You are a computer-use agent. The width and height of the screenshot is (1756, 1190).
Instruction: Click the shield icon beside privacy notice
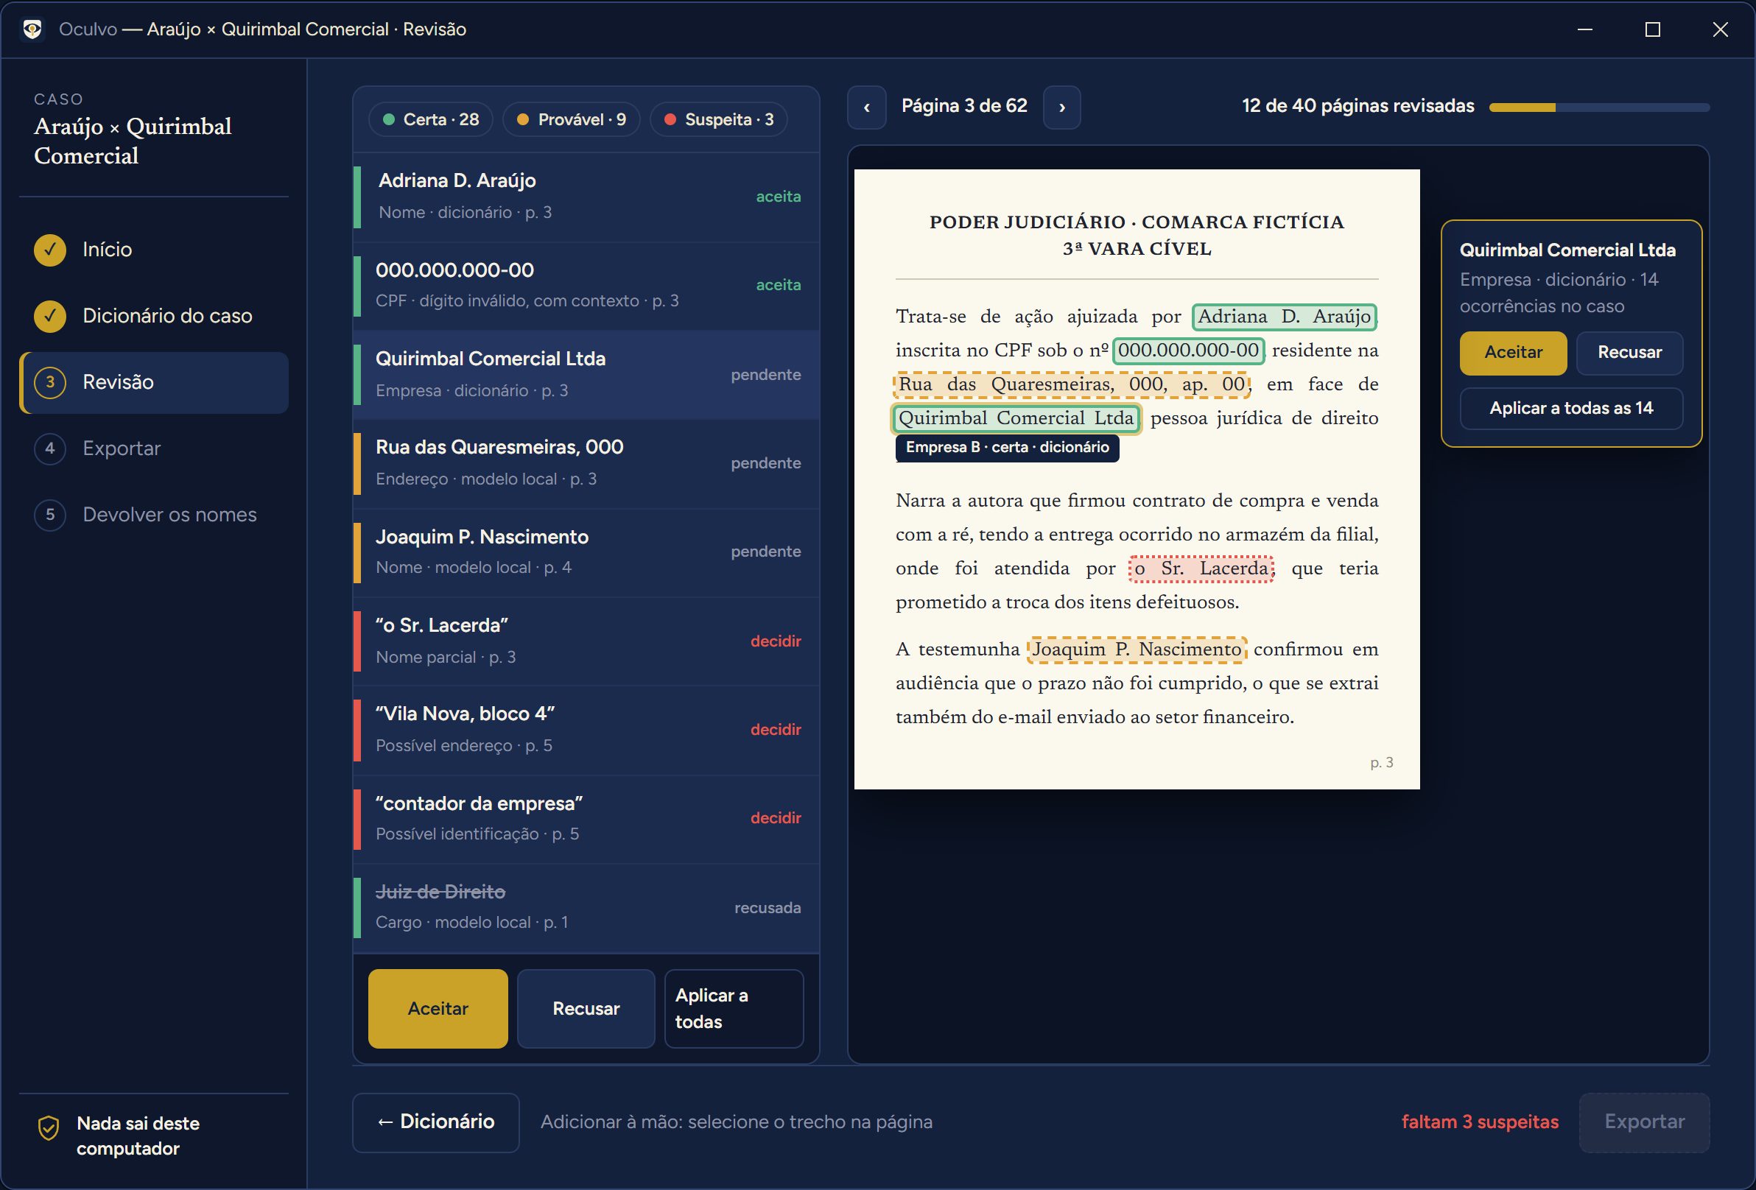click(49, 1128)
